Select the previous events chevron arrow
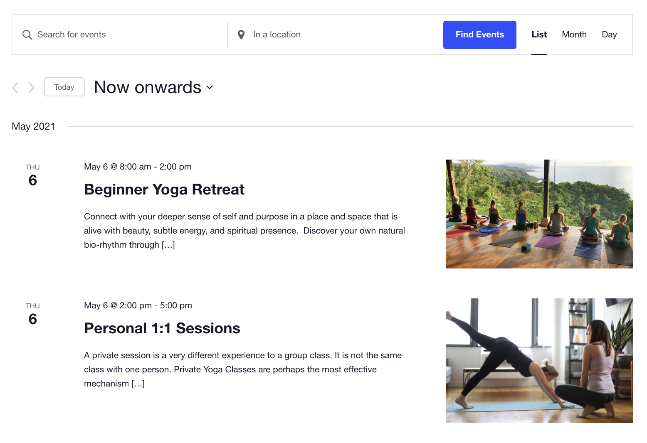Viewport: 647px width, 443px height. (x=15, y=87)
